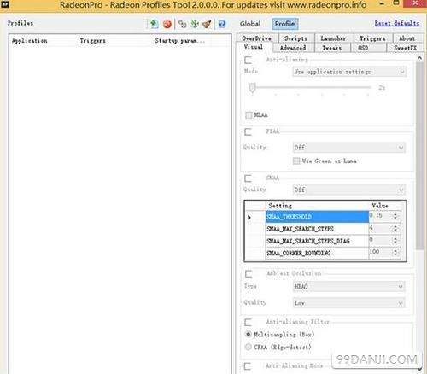The height and width of the screenshot is (374, 427).
Task: Click the broom cleanup icon
Action: coord(207,24)
